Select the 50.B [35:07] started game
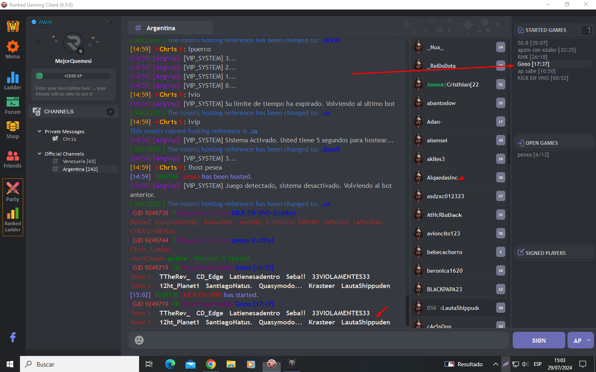This screenshot has height=372, width=596. [533, 43]
